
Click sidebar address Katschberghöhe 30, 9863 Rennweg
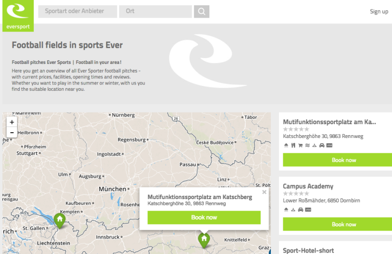click(323, 137)
